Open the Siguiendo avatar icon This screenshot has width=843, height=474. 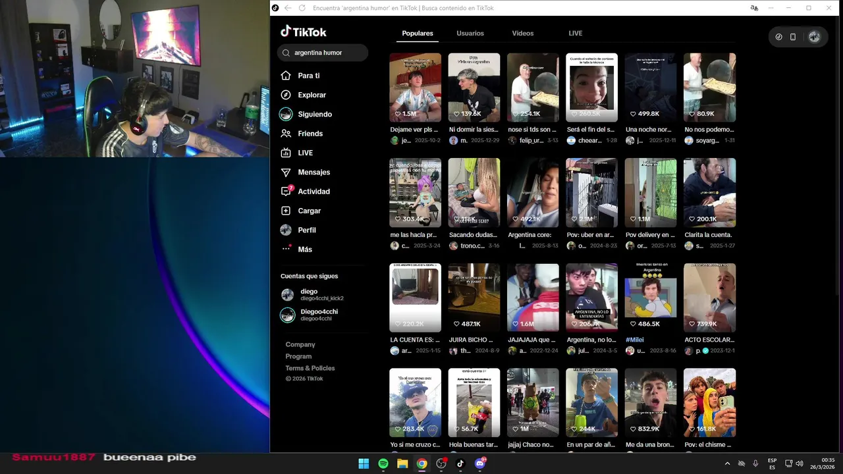coord(286,114)
